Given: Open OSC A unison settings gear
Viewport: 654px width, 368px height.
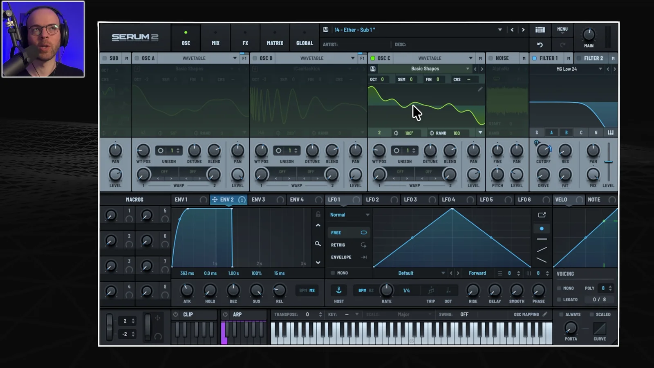Looking at the screenshot, I should [x=161, y=150].
